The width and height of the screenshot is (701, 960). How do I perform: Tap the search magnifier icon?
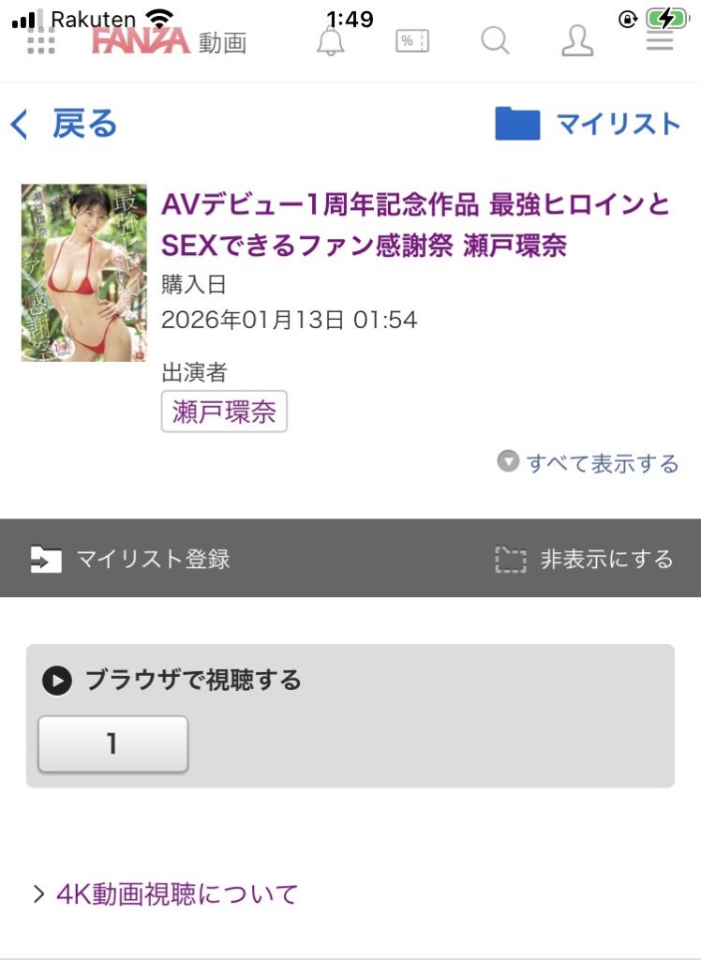pos(495,41)
